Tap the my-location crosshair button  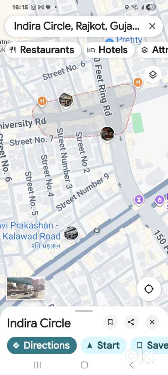tap(149, 289)
